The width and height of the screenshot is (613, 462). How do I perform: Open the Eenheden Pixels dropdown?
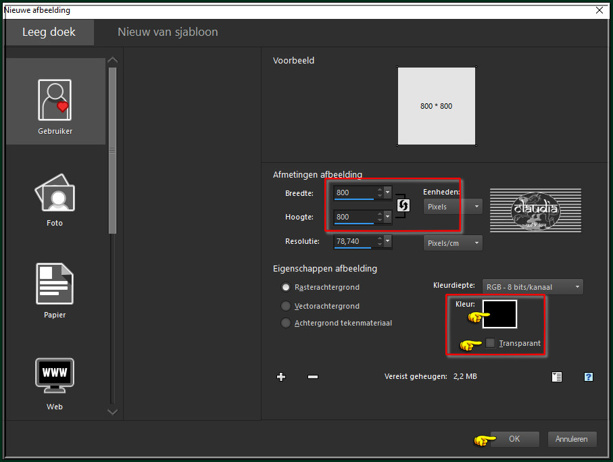453,207
